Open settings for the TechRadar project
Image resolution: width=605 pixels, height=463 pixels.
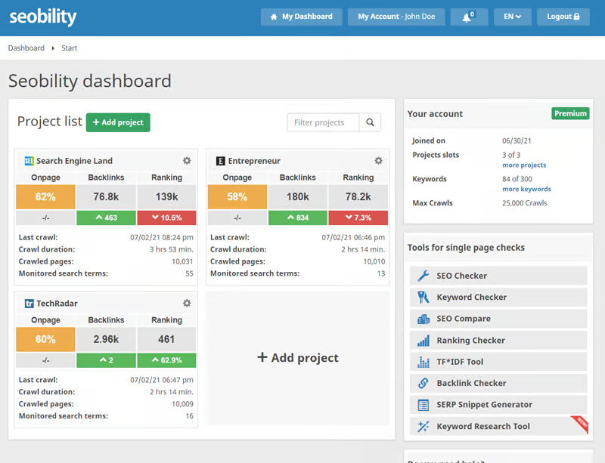point(187,303)
